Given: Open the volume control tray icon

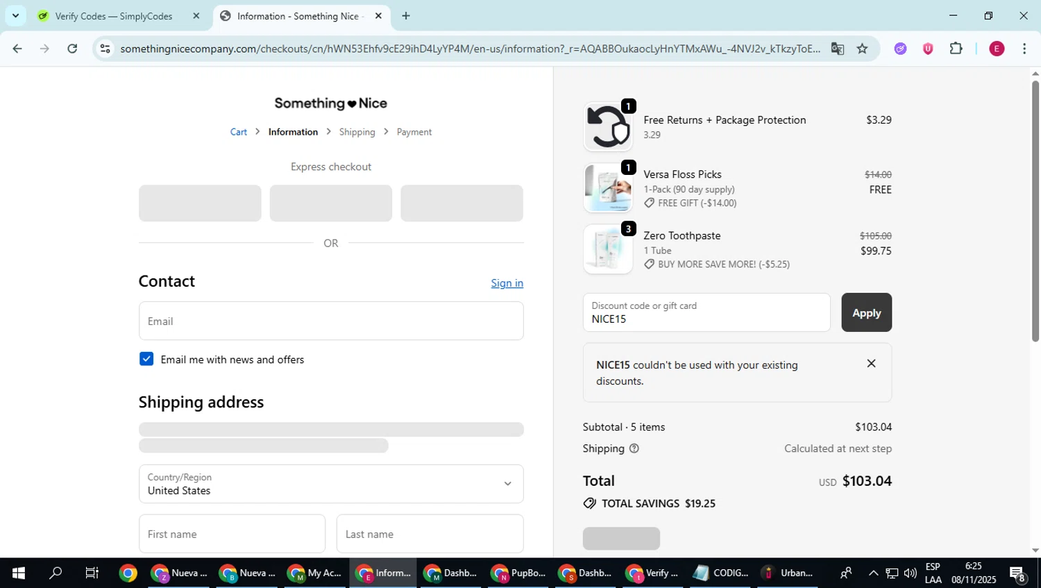Looking at the screenshot, I should [x=911, y=573].
